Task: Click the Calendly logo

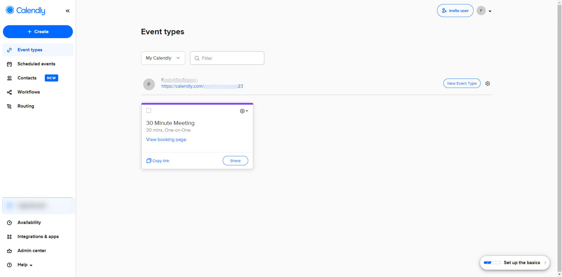Action: click(25, 11)
